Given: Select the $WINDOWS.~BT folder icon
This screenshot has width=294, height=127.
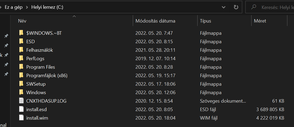Looking at the screenshot, I should [21, 33].
